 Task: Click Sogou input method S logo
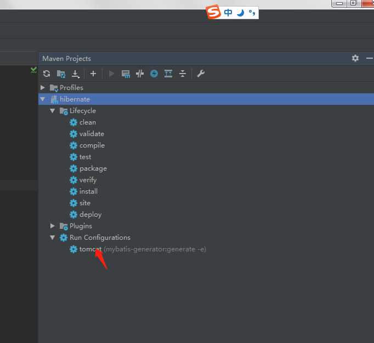point(213,12)
